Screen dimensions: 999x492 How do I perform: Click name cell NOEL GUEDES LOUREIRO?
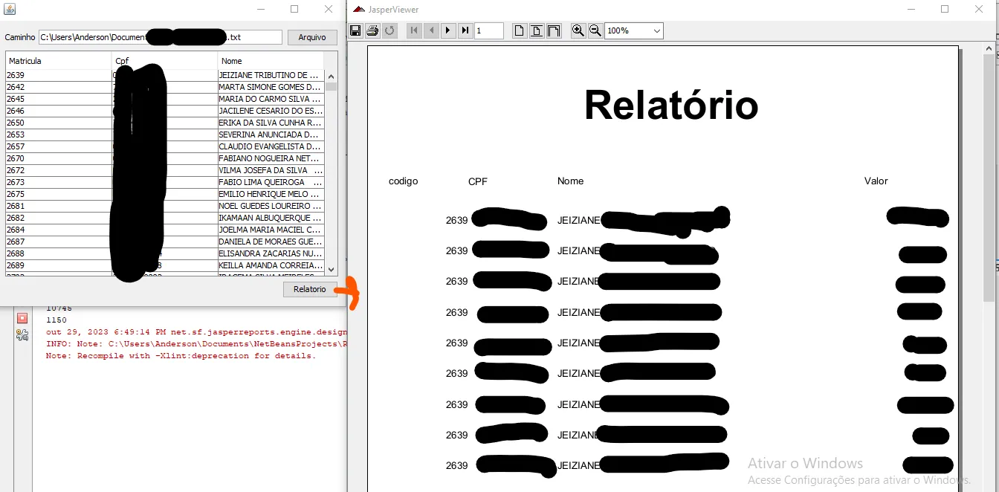coord(271,206)
